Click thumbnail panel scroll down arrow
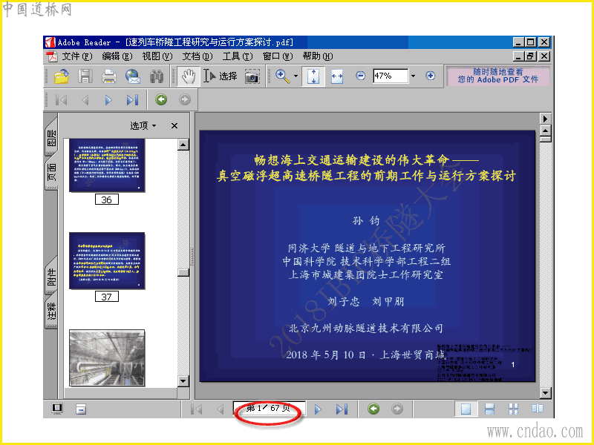 183,381
